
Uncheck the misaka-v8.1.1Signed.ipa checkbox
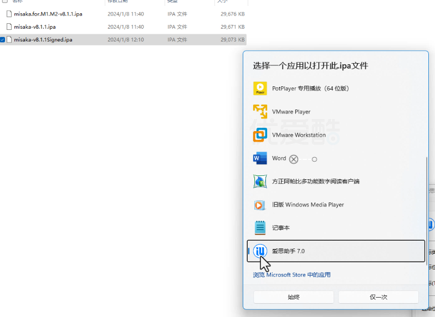click(x=3, y=40)
